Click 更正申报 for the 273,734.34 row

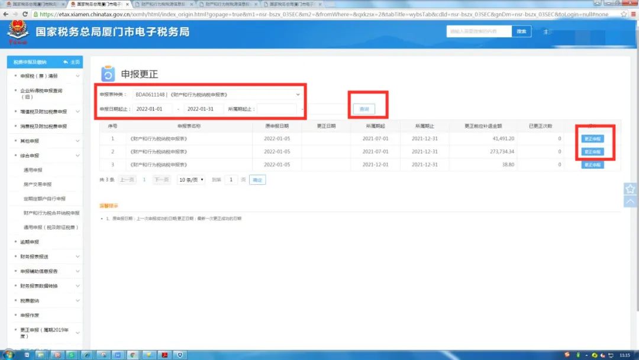point(592,152)
